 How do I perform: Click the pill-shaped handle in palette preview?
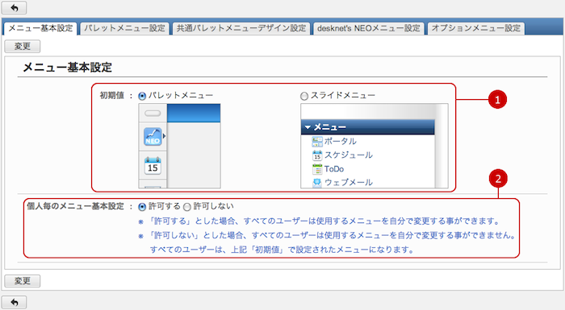click(x=153, y=114)
